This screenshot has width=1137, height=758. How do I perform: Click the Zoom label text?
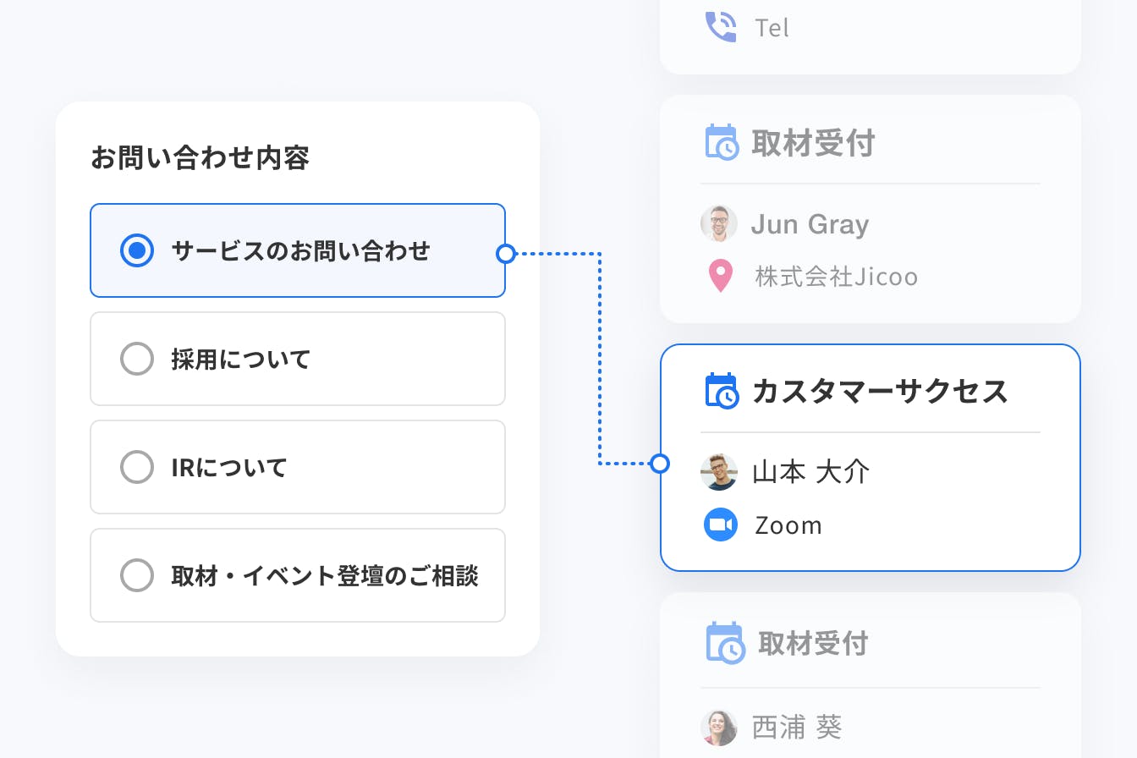coord(788,525)
